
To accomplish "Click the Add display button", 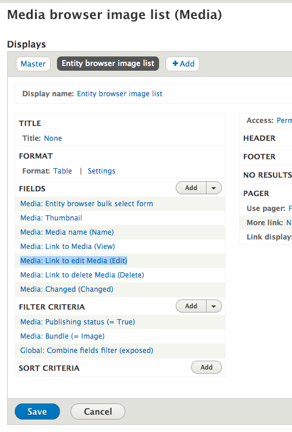I will pos(182,64).
